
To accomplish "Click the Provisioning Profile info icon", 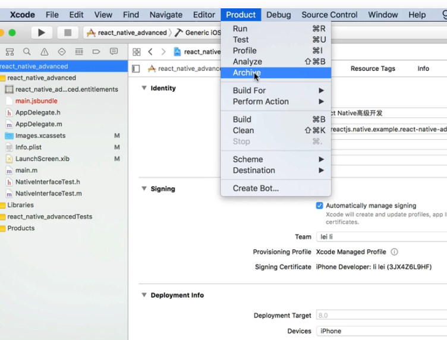I will pyautogui.click(x=394, y=252).
